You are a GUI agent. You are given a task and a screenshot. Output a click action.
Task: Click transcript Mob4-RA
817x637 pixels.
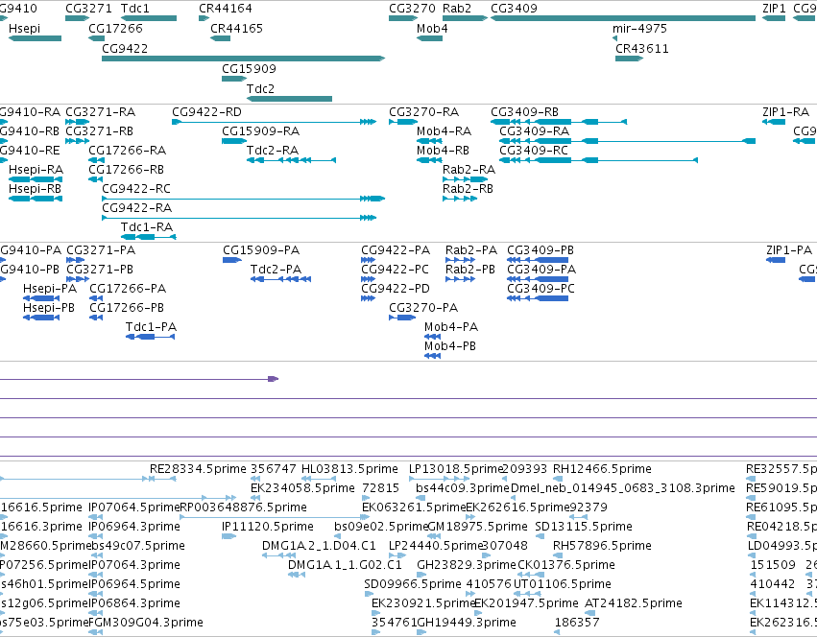coord(429,141)
